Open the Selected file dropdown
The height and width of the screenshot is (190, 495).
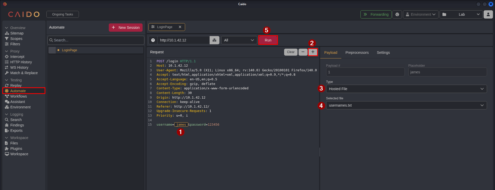pyautogui.click(x=406, y=105)
